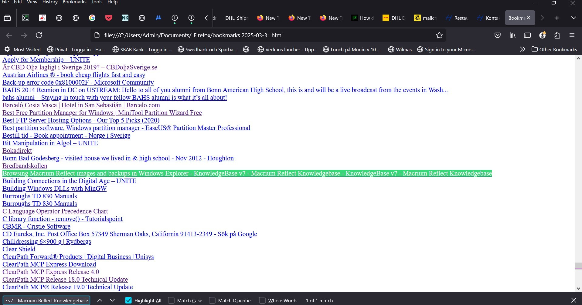The image size is (582, 305).
Task: Open Apply for Membership – UNITE link
Action: (46, 60)
